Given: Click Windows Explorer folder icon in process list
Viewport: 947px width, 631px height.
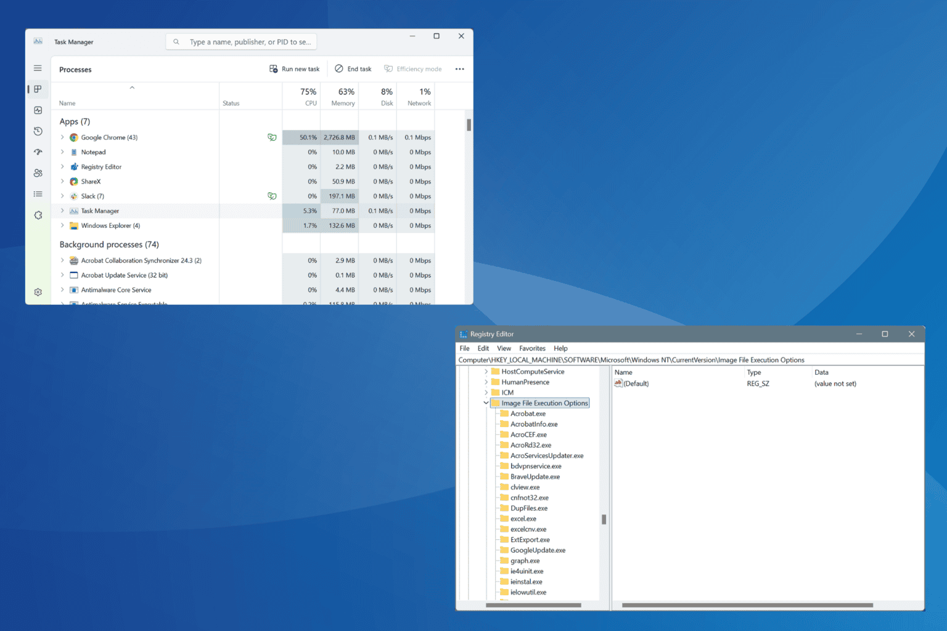Looking at the screenshot, I should coord(74,226).
